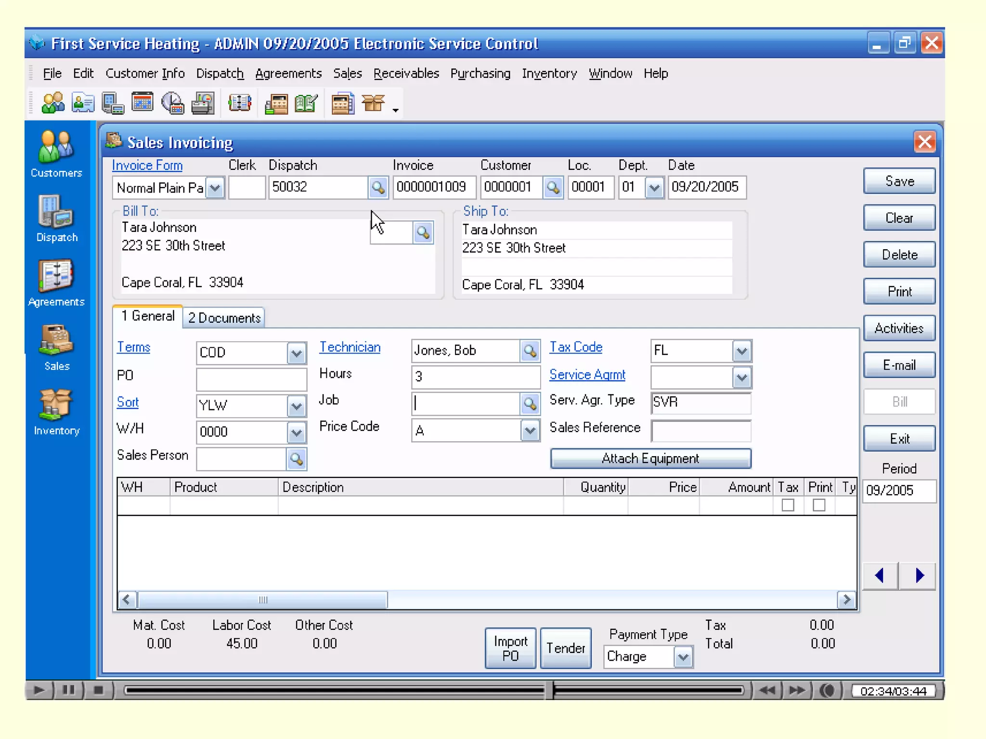
Task: Expand the Payment Type Charge dropdown
Action: click(683, 657)
